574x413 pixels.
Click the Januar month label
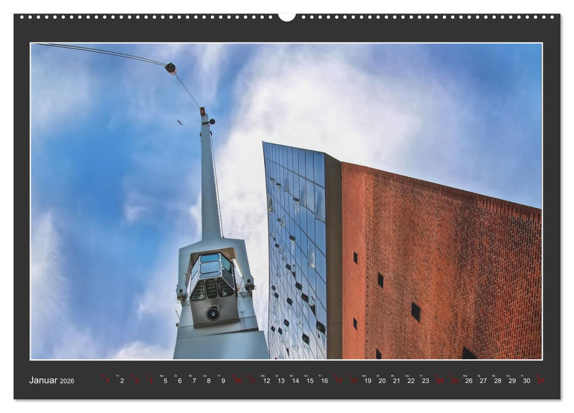click(x=44, y=381)
